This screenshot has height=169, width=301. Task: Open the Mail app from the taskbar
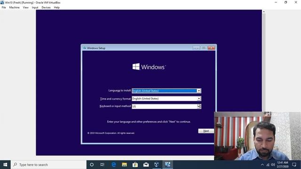(146, 165)
